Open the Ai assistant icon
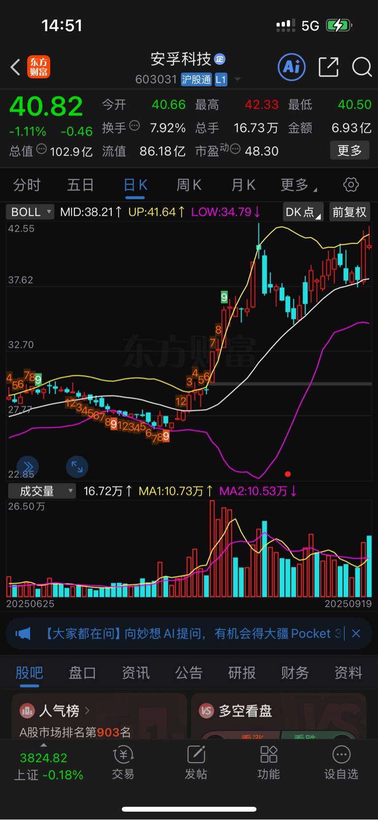 [x=292, y=67]
